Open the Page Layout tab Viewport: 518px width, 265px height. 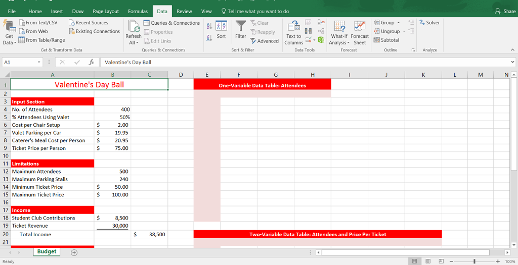click(x=106, y=11)
